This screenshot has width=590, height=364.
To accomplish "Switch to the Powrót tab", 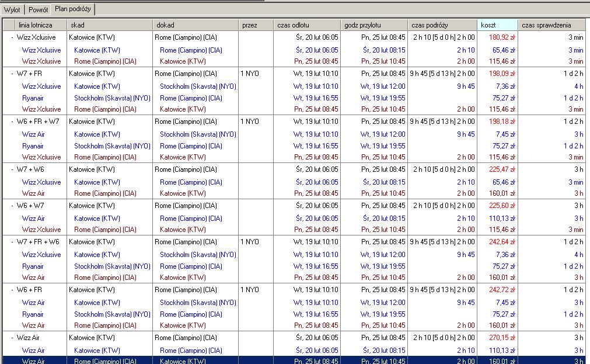I will pos(39,10).
